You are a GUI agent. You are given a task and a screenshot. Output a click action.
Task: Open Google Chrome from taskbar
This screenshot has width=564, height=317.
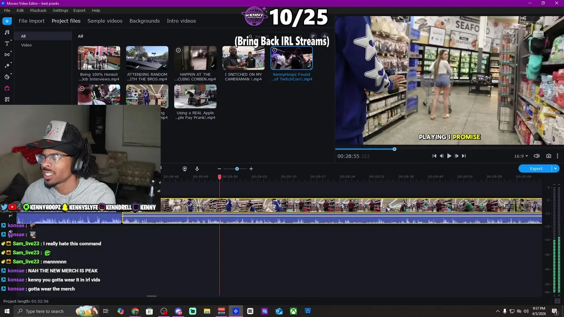tap(135, 311)
